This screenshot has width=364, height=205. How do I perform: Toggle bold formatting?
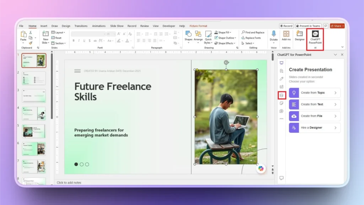tap(73, 41)
